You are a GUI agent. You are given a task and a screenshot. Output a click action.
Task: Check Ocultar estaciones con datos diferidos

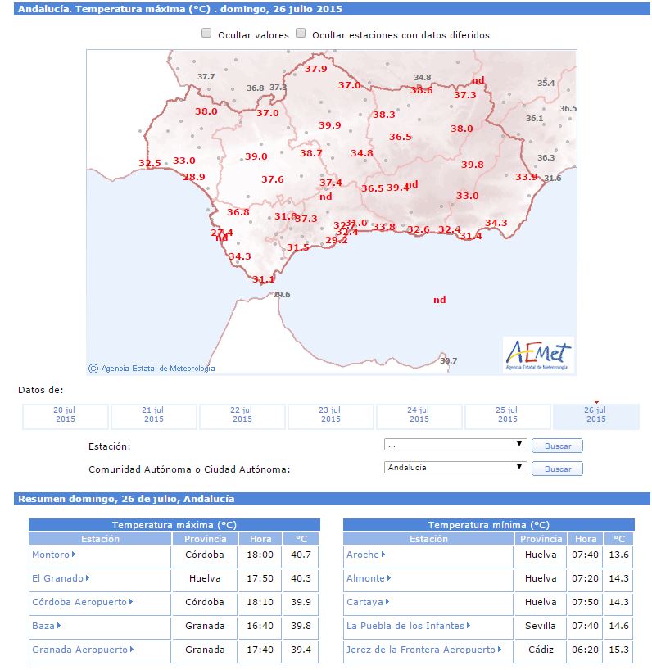[x=301, y=34]
